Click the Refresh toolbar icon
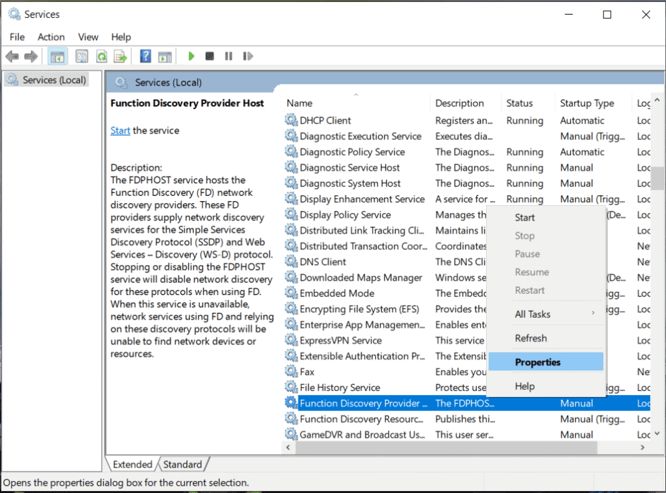 [x=101, y=56]
